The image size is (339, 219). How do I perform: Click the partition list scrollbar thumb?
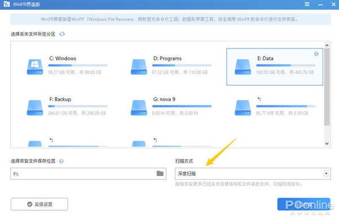click(x=327, y=87)
